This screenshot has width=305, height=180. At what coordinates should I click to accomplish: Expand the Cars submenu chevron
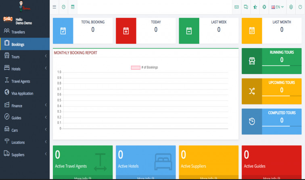coord(46,129)
